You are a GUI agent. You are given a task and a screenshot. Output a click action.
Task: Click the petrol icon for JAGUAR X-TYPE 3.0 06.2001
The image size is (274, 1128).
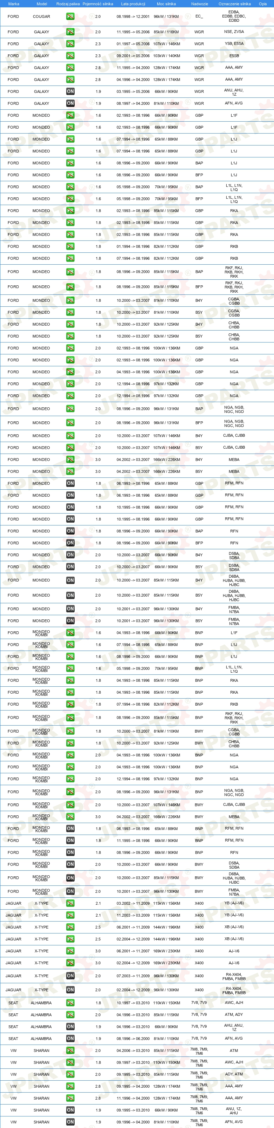click(x=70, y=951)
